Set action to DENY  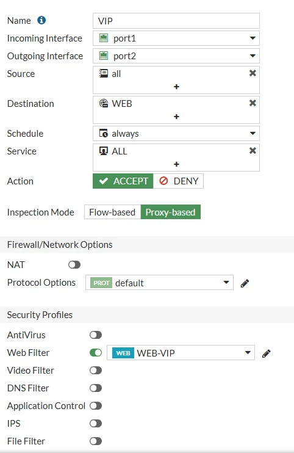[178, 181]
